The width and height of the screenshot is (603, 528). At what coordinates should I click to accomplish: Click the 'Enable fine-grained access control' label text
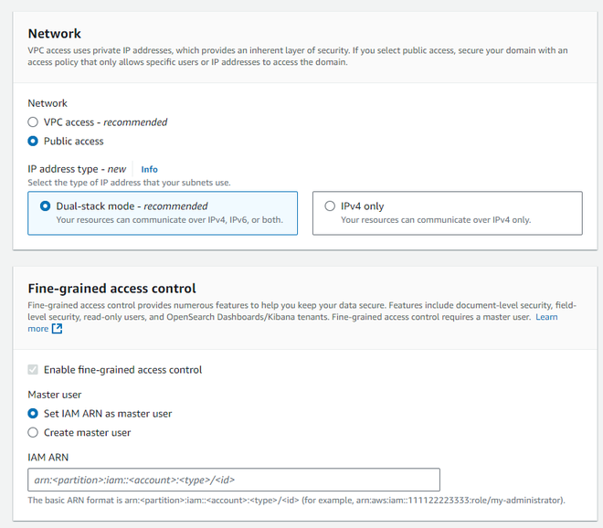pyautogui.click(x=122, y=370)
